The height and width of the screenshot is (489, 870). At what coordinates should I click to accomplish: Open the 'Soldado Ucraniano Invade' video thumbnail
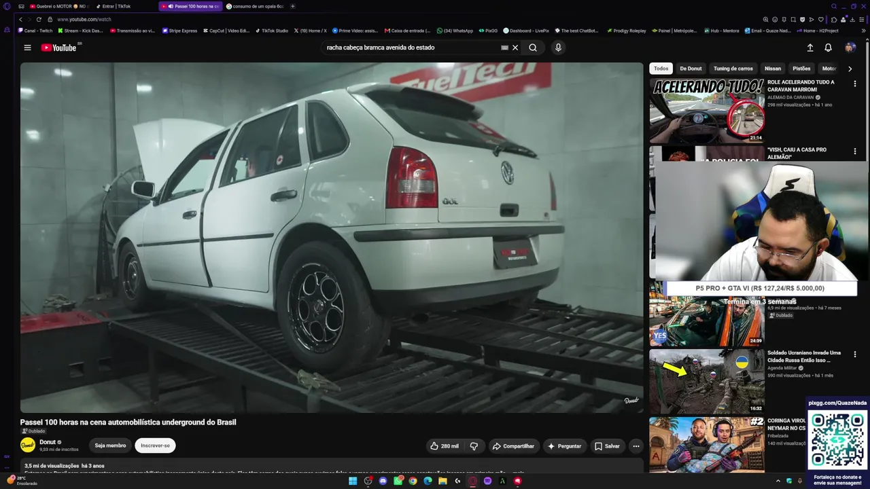coord(707,382)
